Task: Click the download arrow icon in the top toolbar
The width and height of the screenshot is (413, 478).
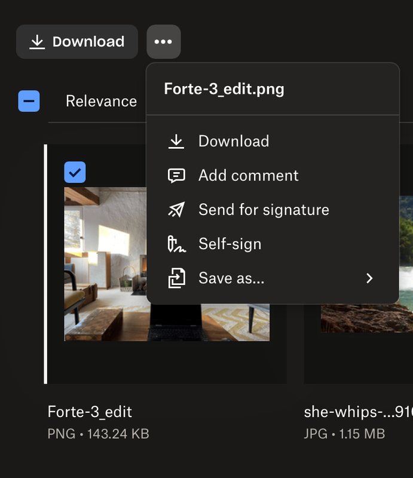Action: tap(38, 42)
